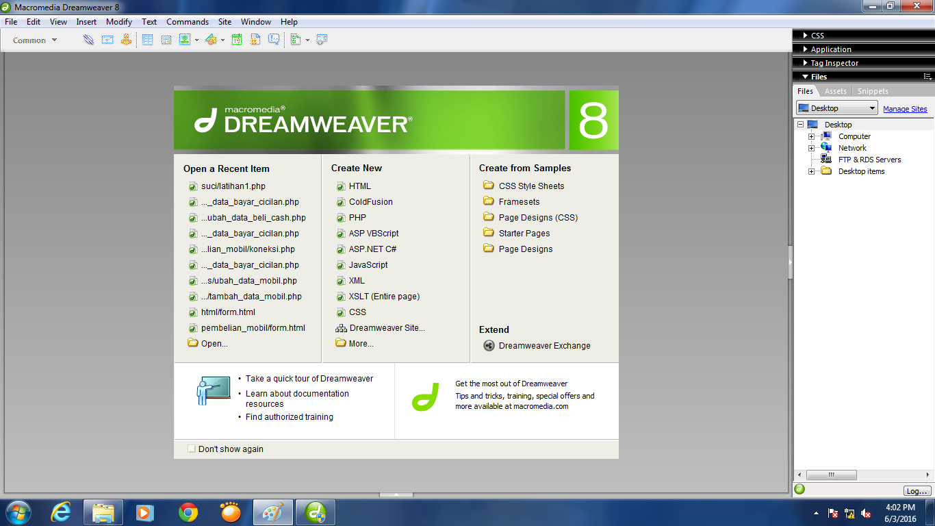Click the Comment insert icon

(x=274, y=40)
